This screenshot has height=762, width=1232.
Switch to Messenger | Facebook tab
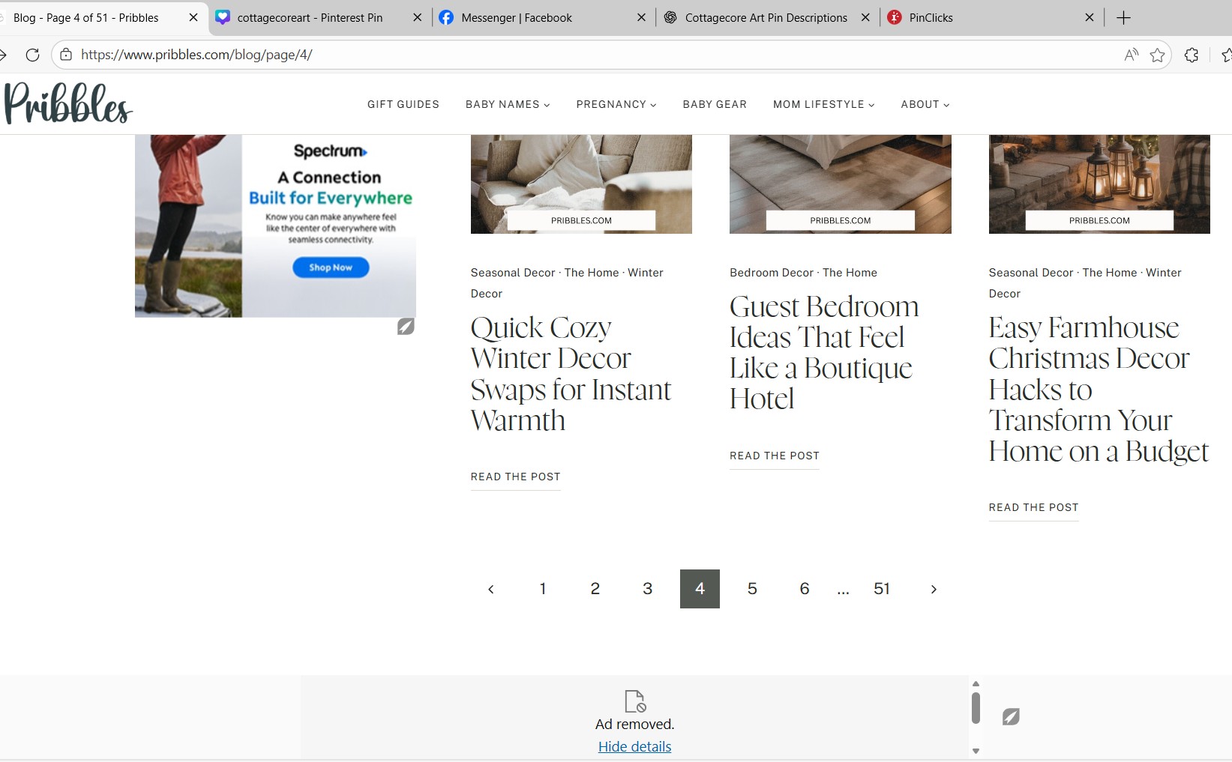tap(516, 18)
